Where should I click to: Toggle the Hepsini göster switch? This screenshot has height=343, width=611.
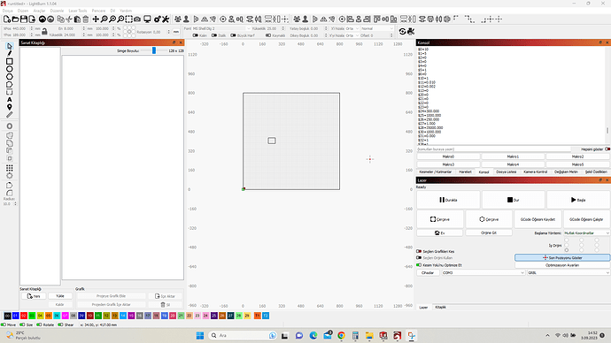[x=607, y=149]
